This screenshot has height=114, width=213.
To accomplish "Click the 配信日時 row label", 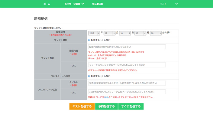I will 60,32.
